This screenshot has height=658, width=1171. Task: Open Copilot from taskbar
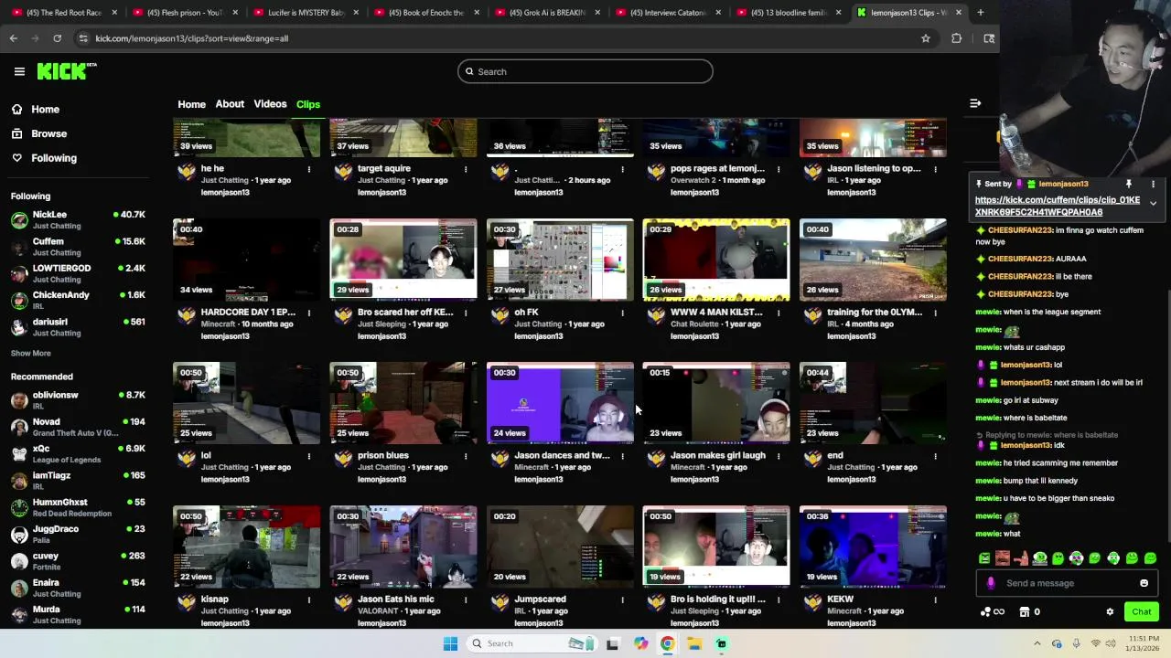tap(640, 643)
